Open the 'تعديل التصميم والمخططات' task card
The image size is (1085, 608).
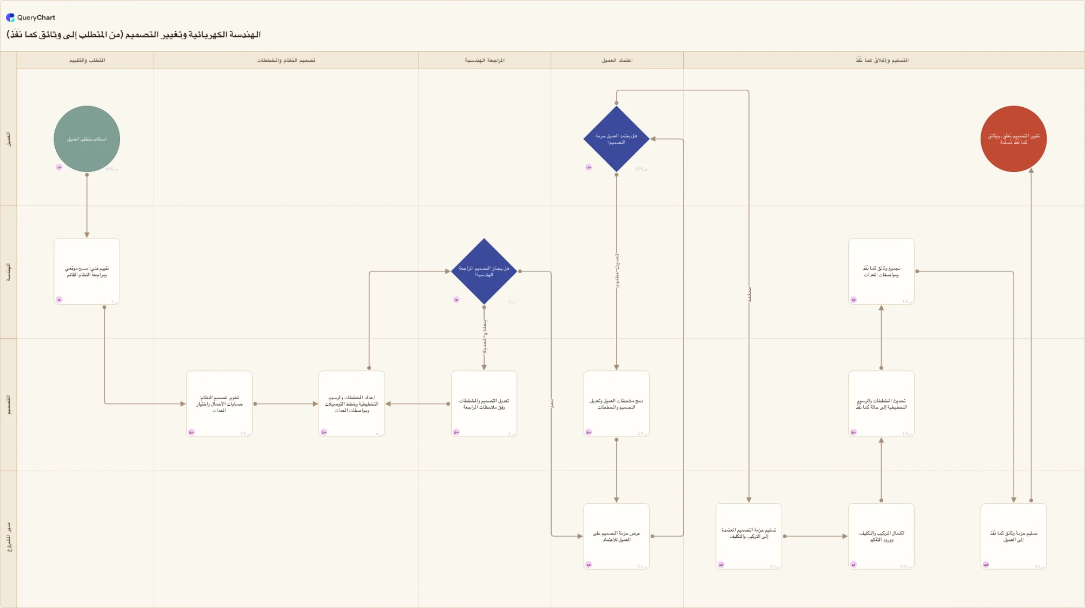(484, 404)
